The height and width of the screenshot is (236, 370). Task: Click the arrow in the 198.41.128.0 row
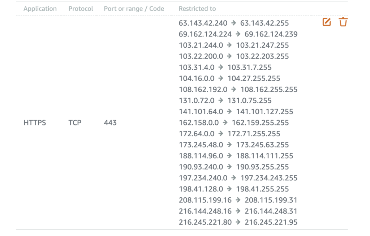(229, 189)
